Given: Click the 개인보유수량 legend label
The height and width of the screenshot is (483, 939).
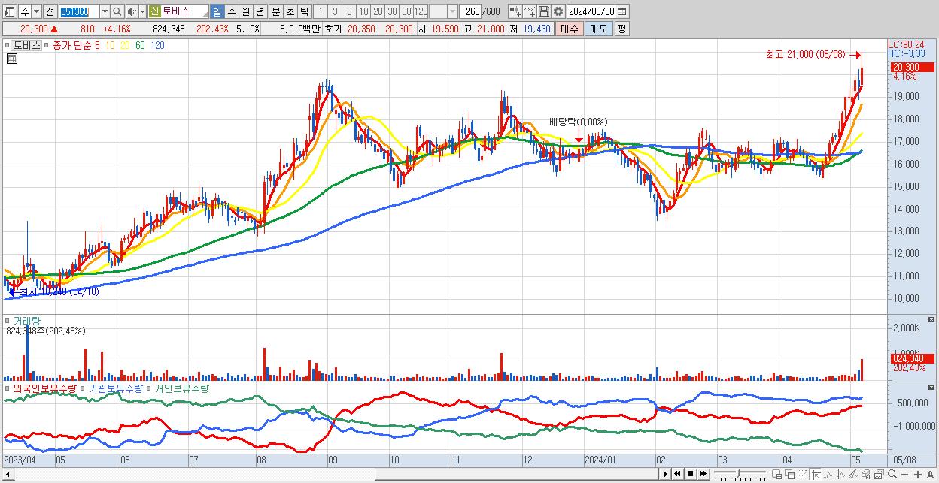Looking at the screenshot, I should coord(182,388).
